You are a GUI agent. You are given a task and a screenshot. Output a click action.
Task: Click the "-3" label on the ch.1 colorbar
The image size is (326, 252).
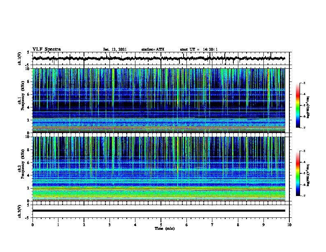303,83
